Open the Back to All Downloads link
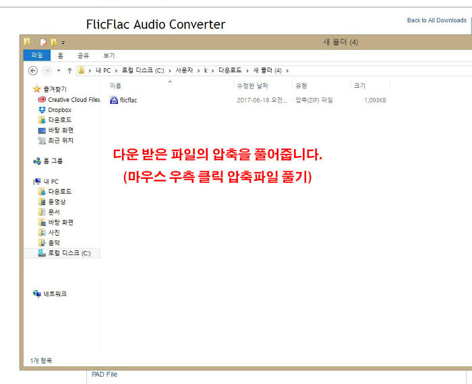This screenshot has width=472, height=384. [x=437, y=20]
